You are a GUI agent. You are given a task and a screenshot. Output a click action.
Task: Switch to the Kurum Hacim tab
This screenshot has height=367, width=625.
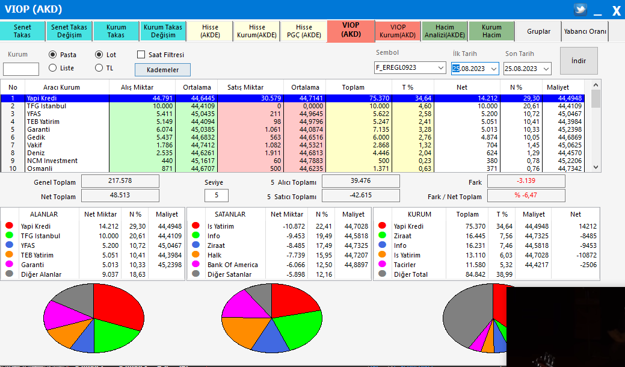pyautogui.click(x=492, y=31)
